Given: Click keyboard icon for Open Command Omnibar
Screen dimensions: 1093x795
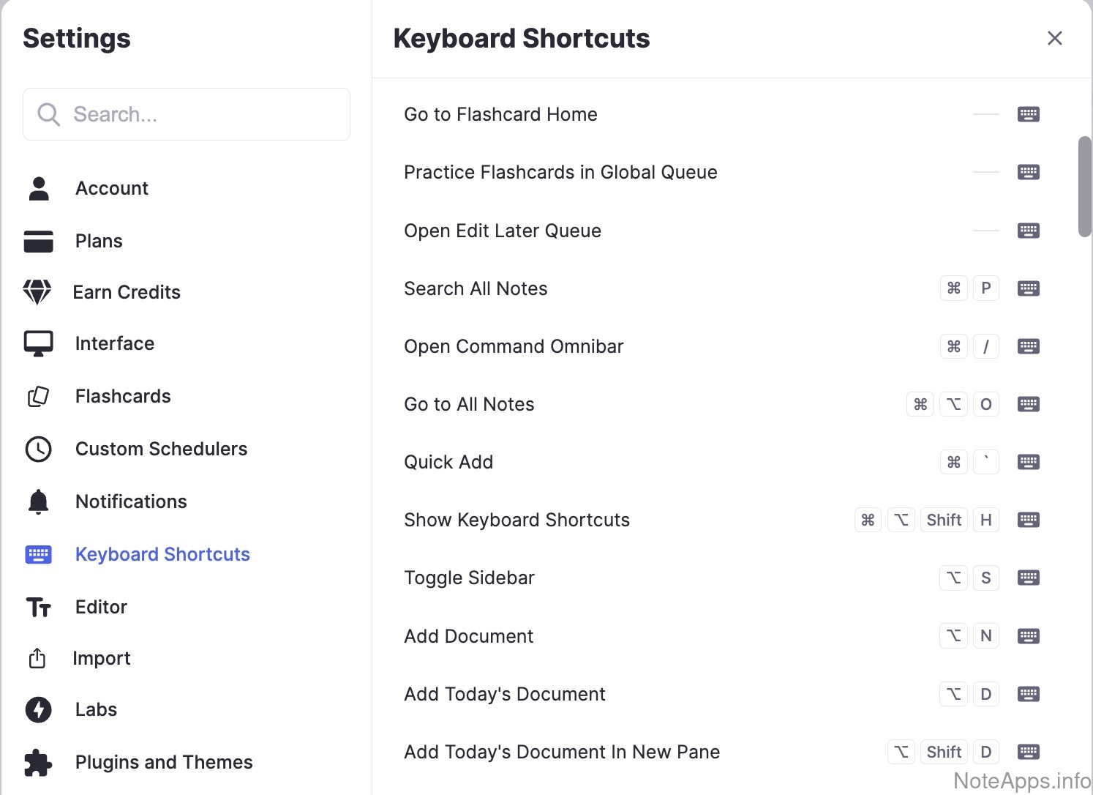Looking at the screenshot, I should coord(1028,346).
